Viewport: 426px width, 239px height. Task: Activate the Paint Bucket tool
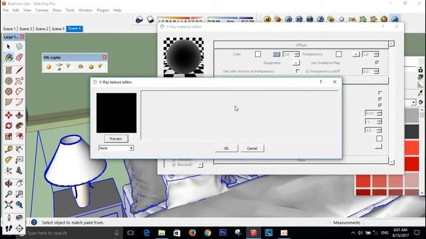tap(9, 57)
